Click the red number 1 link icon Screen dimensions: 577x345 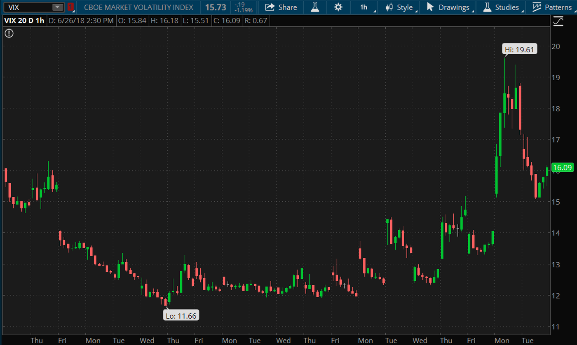70,7
